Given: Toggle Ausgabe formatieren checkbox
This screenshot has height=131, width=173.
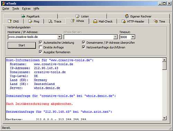Looking at the screenshot, I should 40,52.
